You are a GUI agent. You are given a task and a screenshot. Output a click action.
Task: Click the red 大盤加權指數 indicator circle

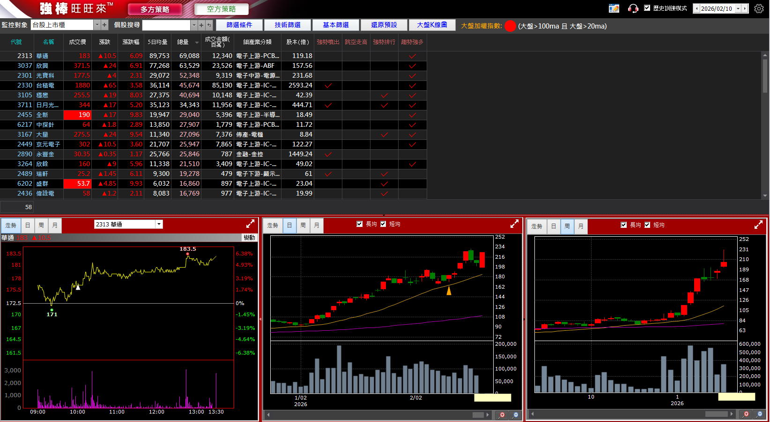510,26
